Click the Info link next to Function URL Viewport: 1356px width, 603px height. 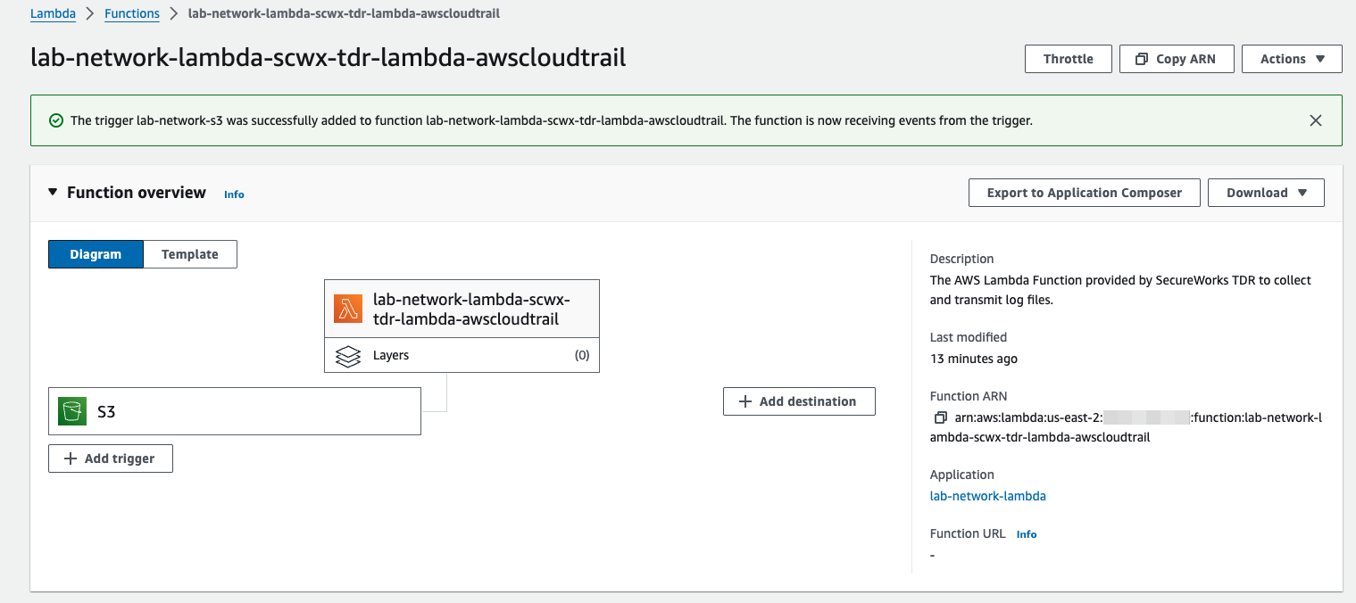[x=1027, y=534]
